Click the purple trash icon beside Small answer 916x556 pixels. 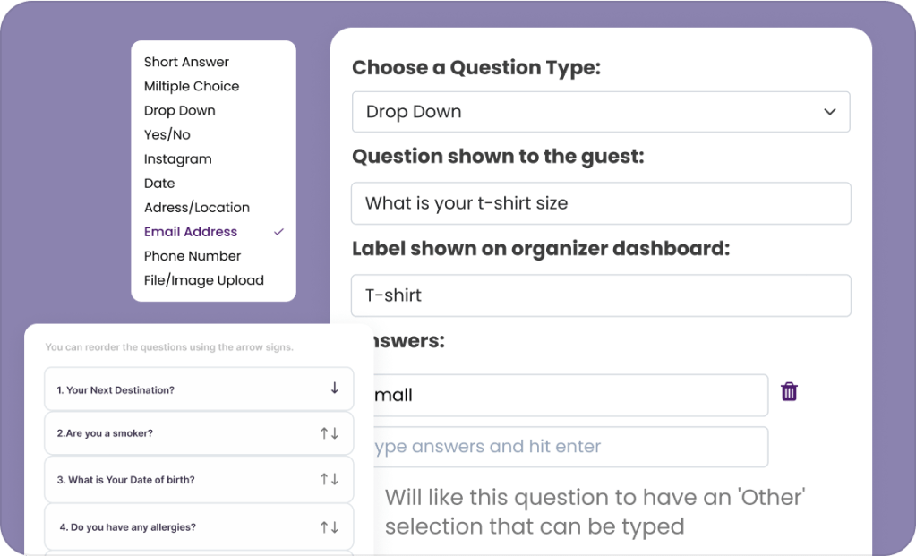click(789, 391)
